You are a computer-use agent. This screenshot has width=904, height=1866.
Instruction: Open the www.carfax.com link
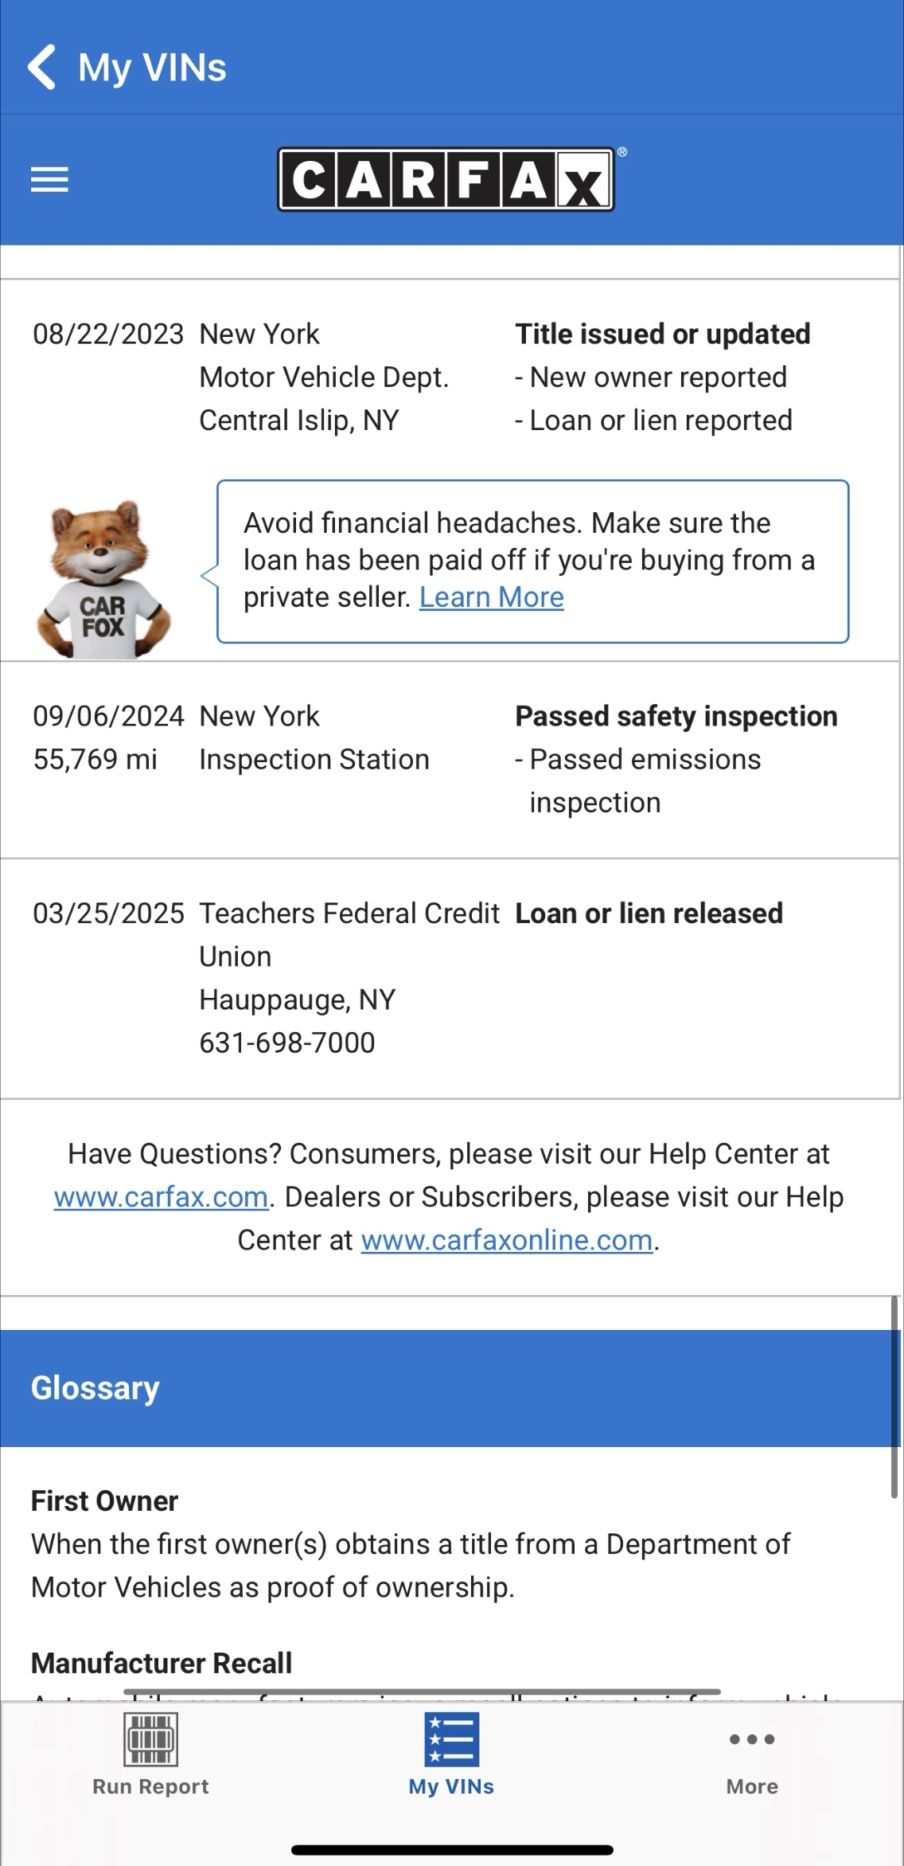pos(161,1197)
